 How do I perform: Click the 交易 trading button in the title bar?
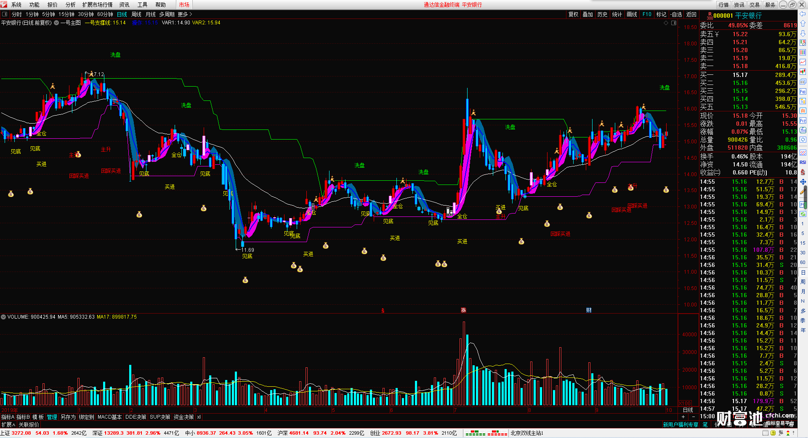tap(755, 5)
